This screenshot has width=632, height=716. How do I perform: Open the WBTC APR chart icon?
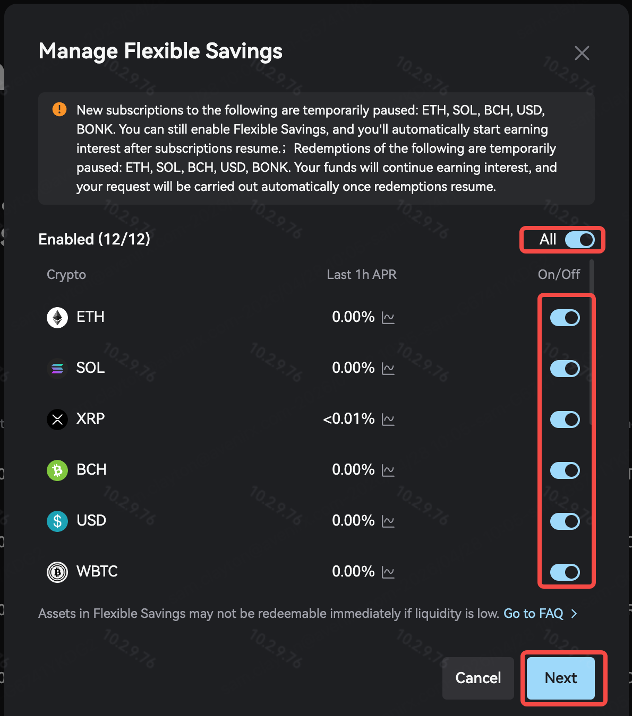388,573
